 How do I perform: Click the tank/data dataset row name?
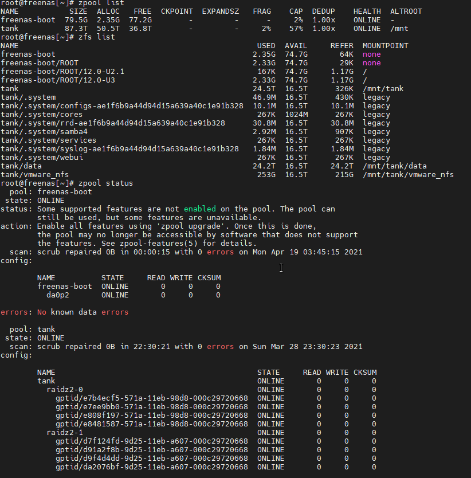click(x=21, y=166)
